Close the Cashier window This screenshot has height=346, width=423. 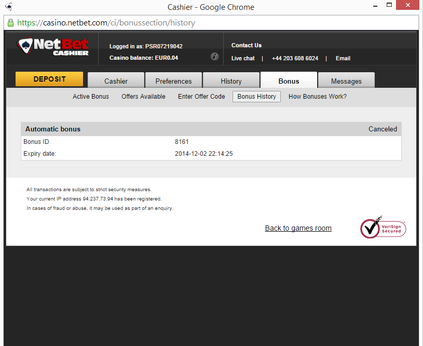click(407, 5)
